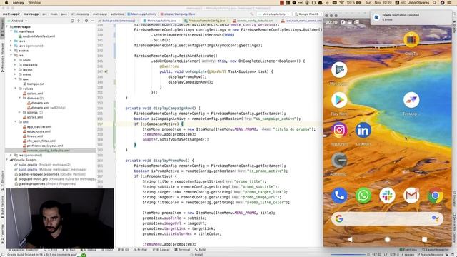Open the Logcat tool window
457x257 pixels.
(161, 250)
